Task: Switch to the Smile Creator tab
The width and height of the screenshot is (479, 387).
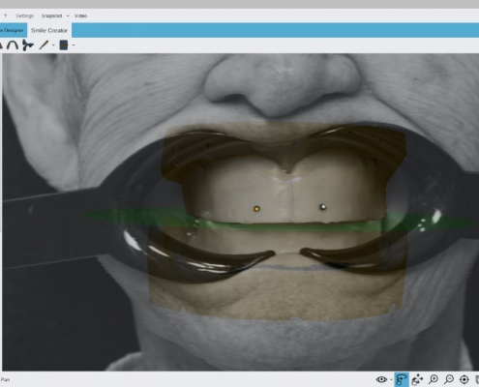Action: click(x=49, y=30)
